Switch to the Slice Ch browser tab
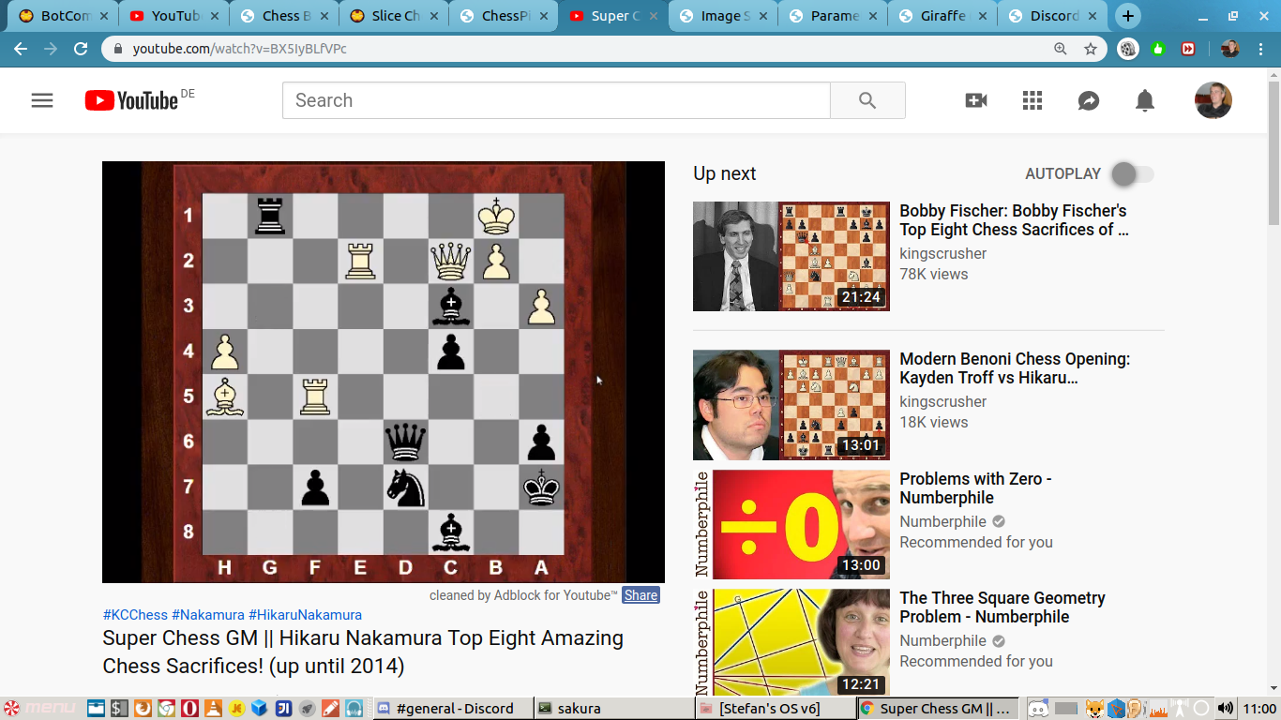Image resolution: width=1281 pixels, height=720 pixels. pos(395,16)
